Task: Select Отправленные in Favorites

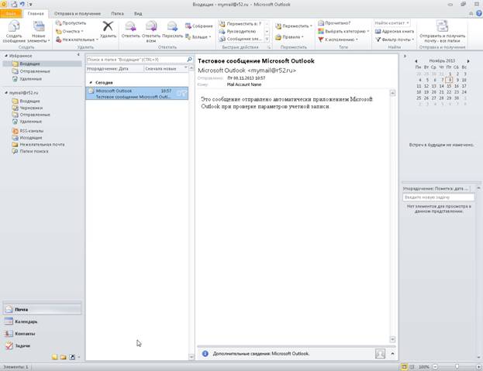Action: 34,71
